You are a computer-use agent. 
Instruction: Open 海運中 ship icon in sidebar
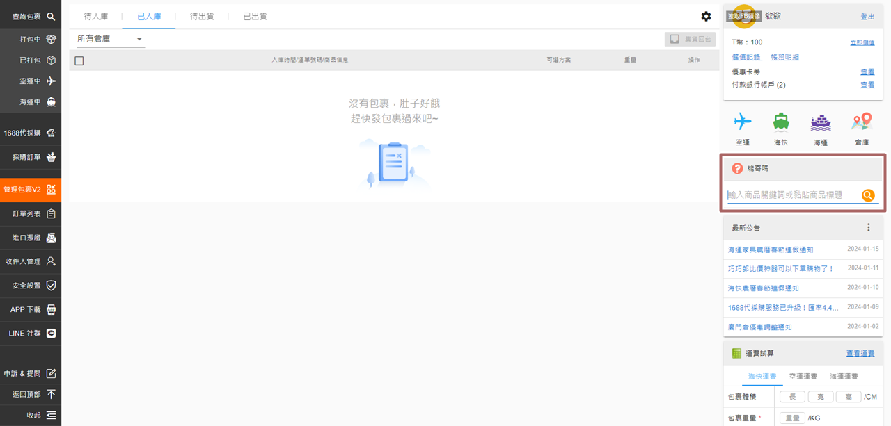51,101
